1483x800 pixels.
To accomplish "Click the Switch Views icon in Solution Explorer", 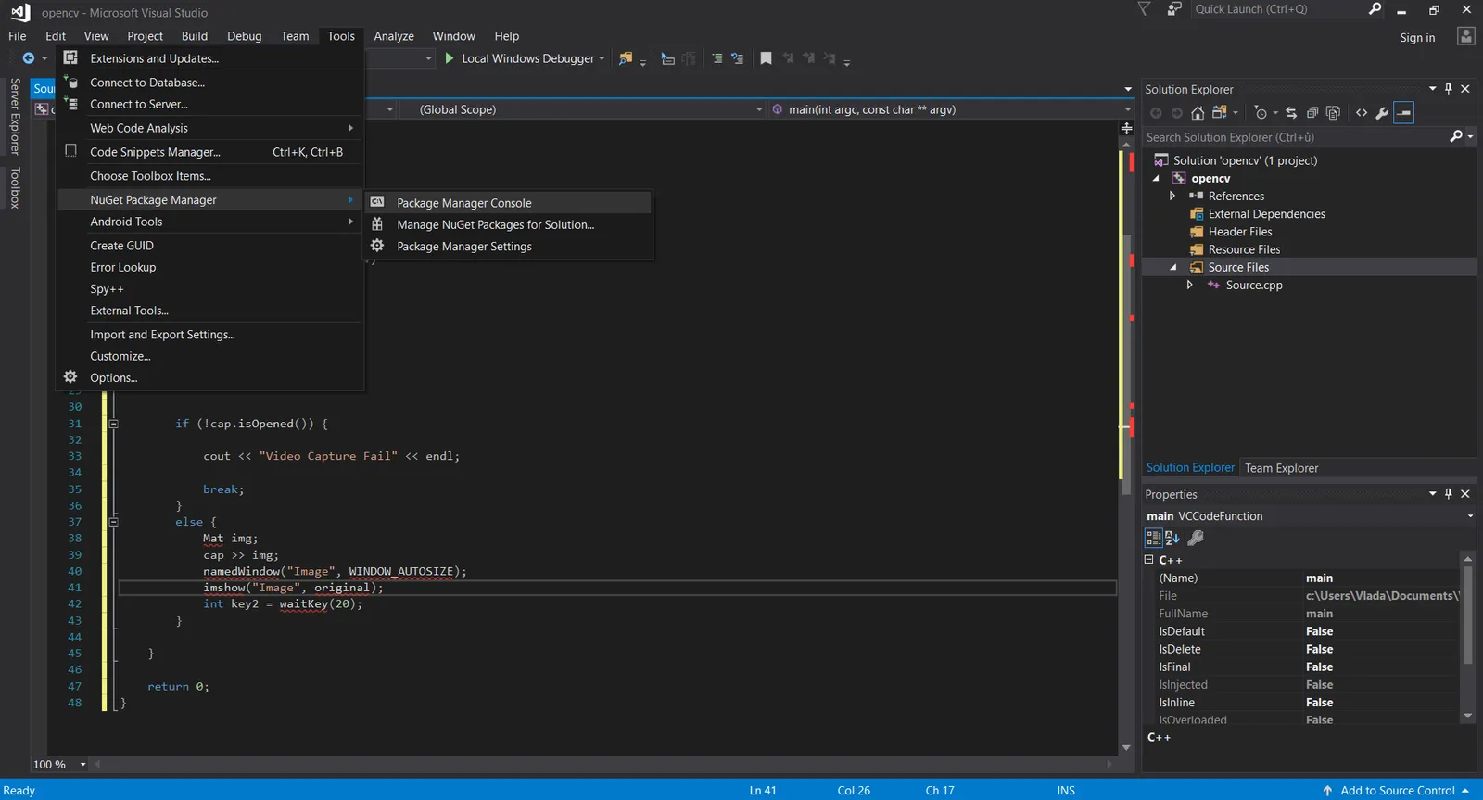I will (1220, 113).
